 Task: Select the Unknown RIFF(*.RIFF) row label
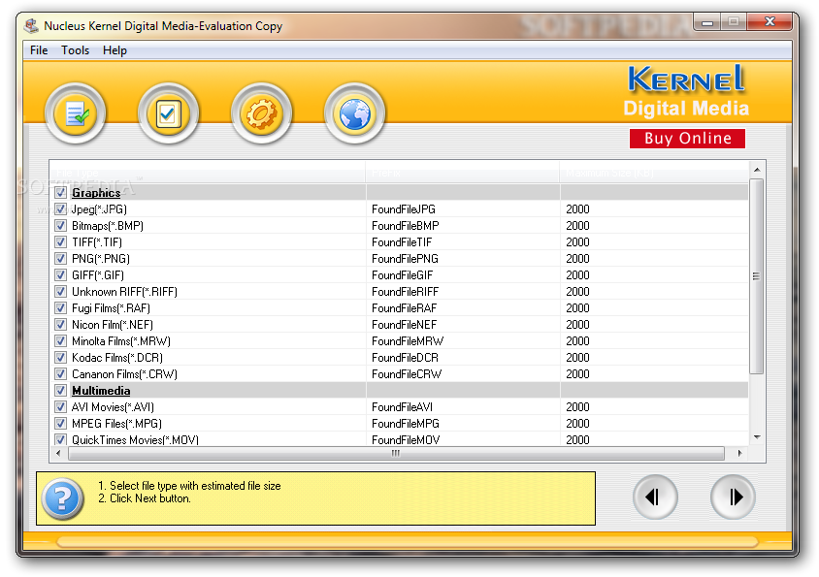point(124,292)
